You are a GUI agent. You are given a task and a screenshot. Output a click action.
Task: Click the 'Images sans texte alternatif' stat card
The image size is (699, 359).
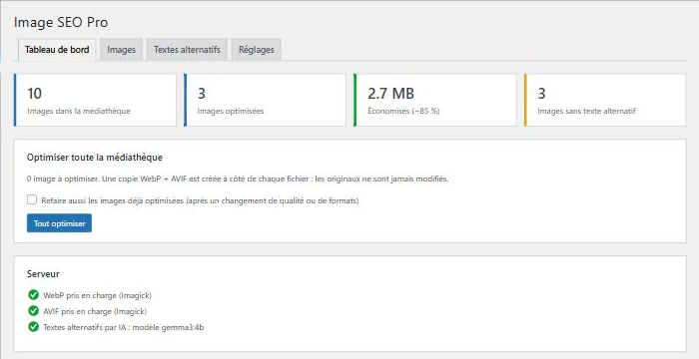coord(605,100)
